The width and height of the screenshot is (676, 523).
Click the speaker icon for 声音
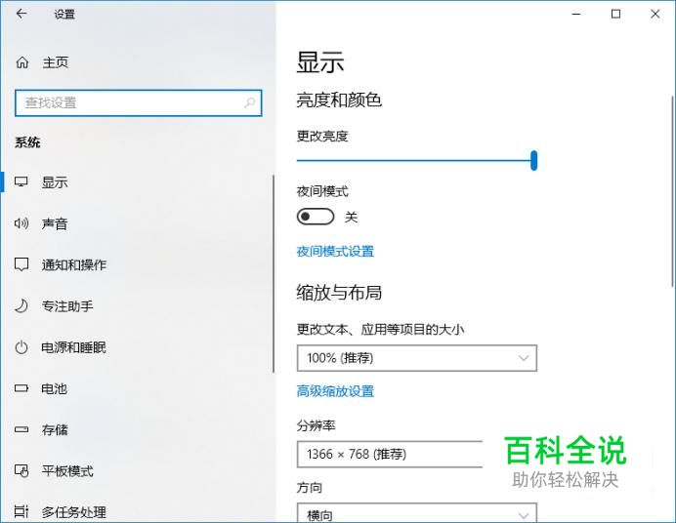[21, 223]
